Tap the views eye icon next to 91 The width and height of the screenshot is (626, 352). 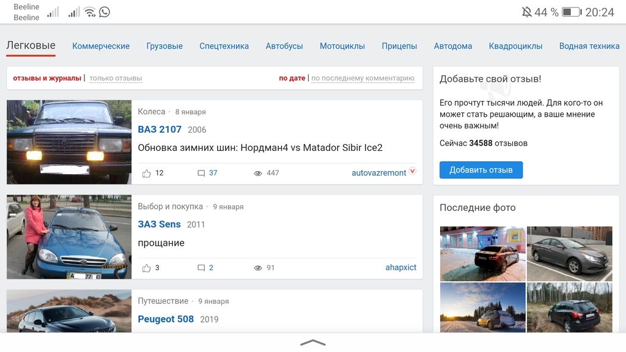[x=258, y=268]
